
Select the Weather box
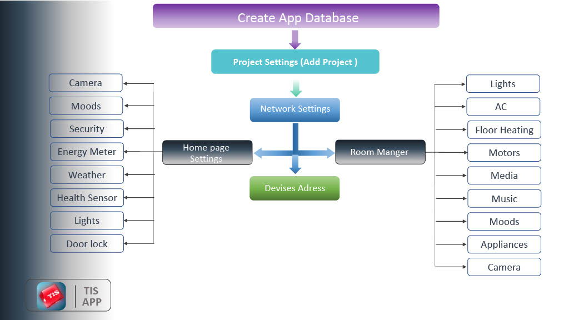(x=87, y=175)
